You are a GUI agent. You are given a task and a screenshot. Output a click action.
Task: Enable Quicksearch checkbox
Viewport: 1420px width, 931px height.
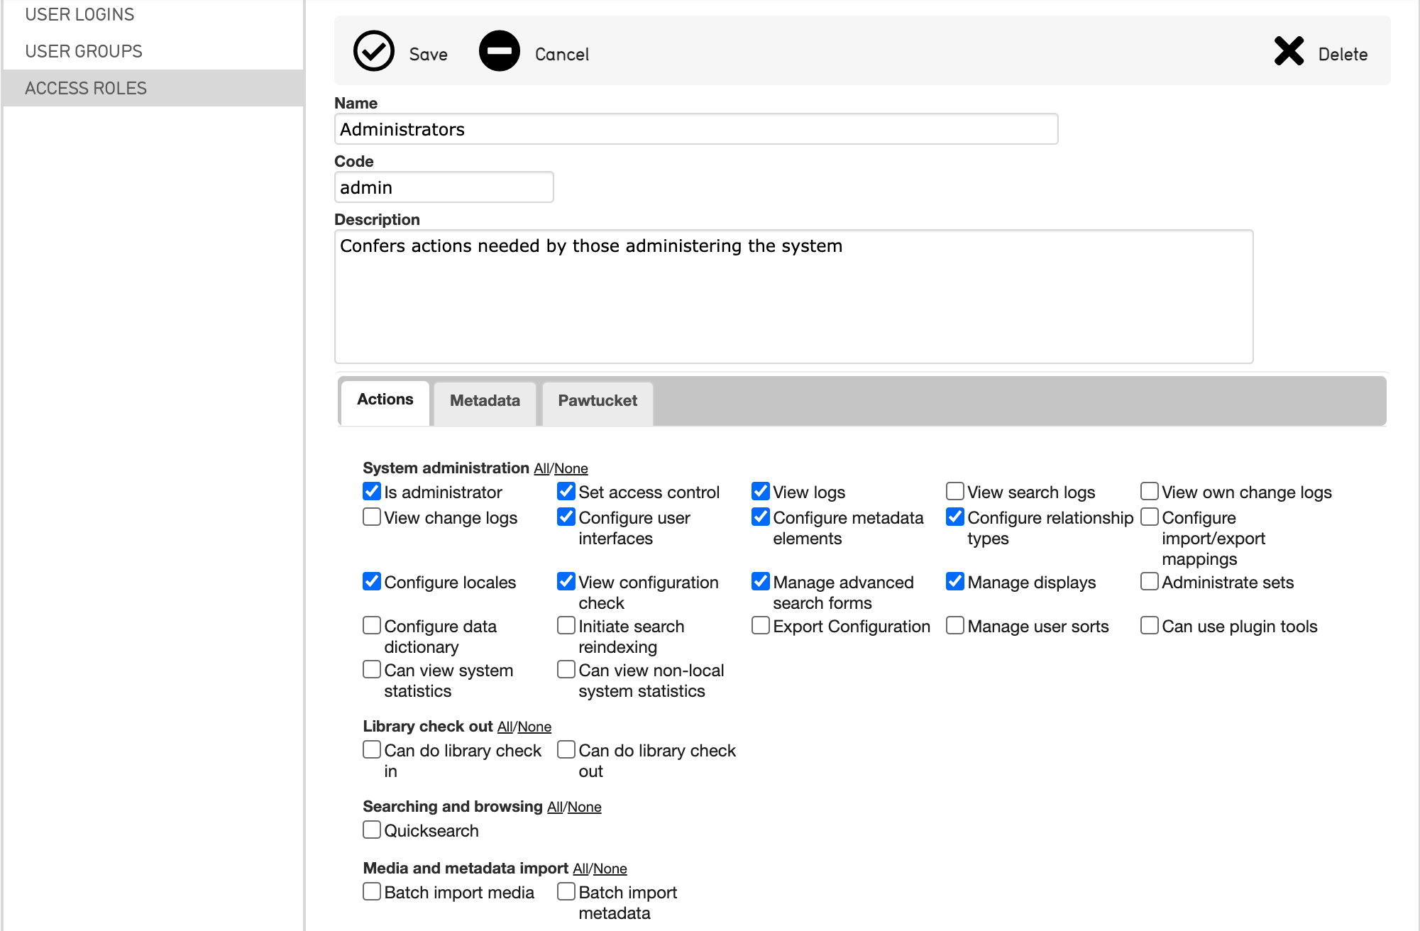pyautogui.click(x=372, y=830)
